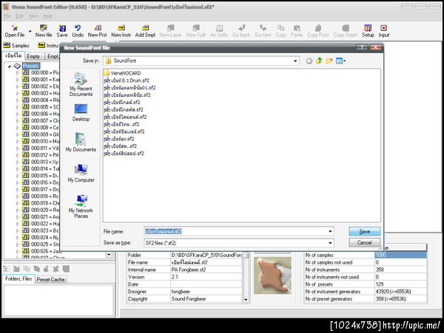The width and height of the screenshot is (444, 333).
Task: Click the Save button in dialog
Action: 364,232
